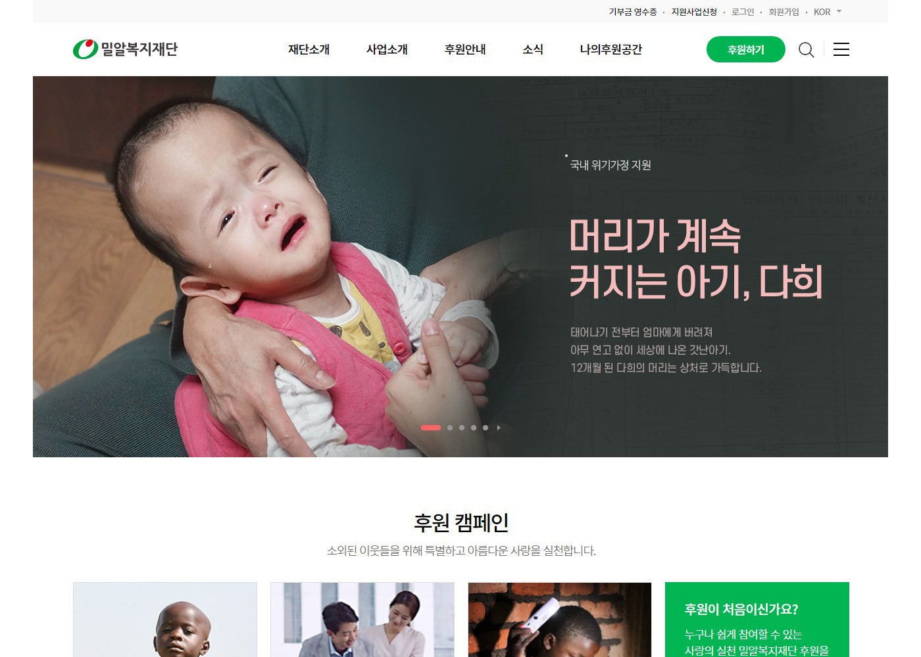Click the 밀알복지재단 logo

[x=125, y=49]
